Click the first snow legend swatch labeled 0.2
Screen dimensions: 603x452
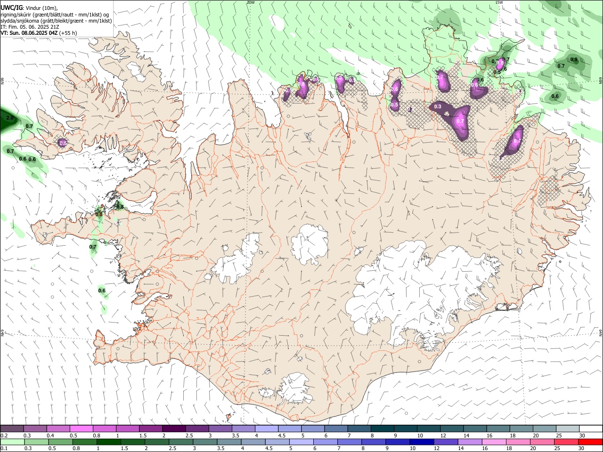(x=12, y=429)
